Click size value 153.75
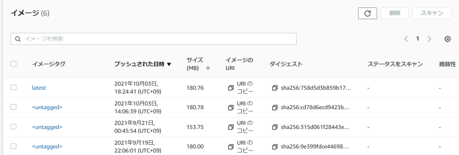The width and height of the screenshot is (459, 155). [x=195, y=127]
